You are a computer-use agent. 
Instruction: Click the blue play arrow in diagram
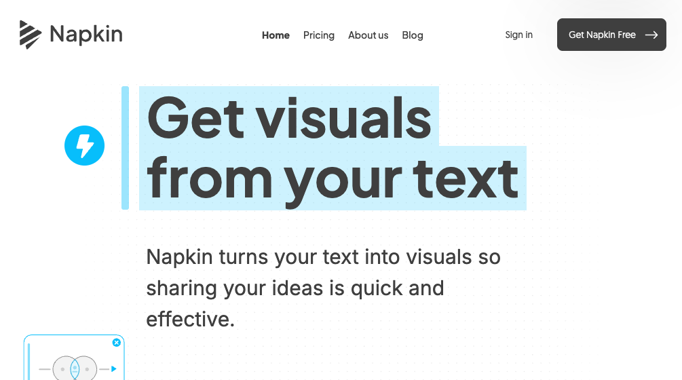tap(113, 369)
